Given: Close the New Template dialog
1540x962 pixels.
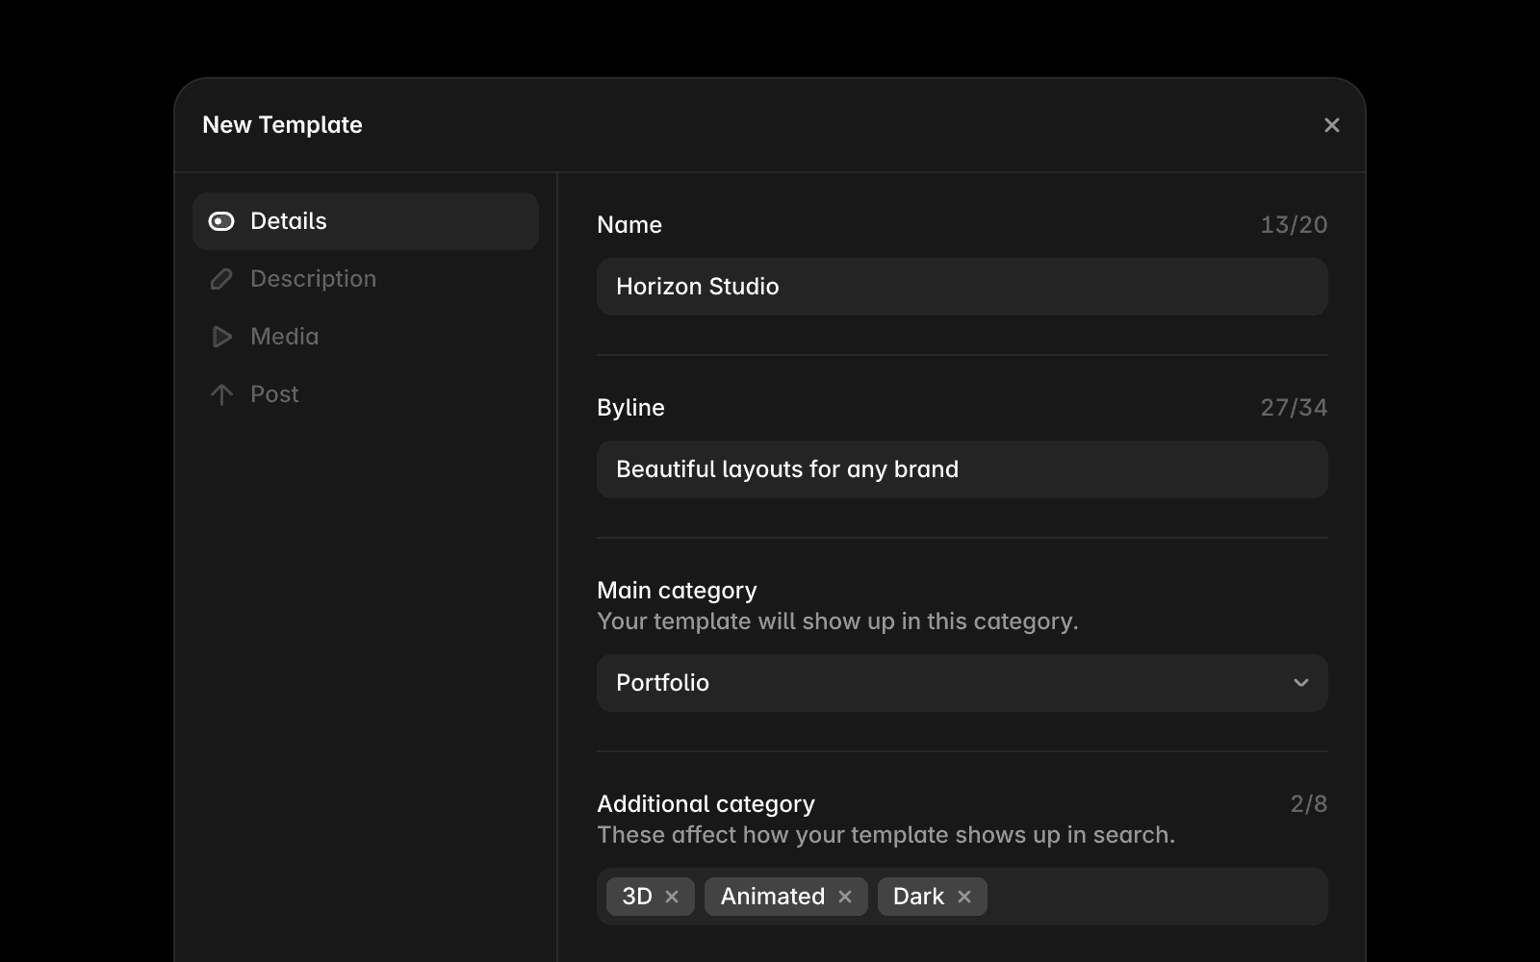Looking at the screenshot, I should 1331,125.
